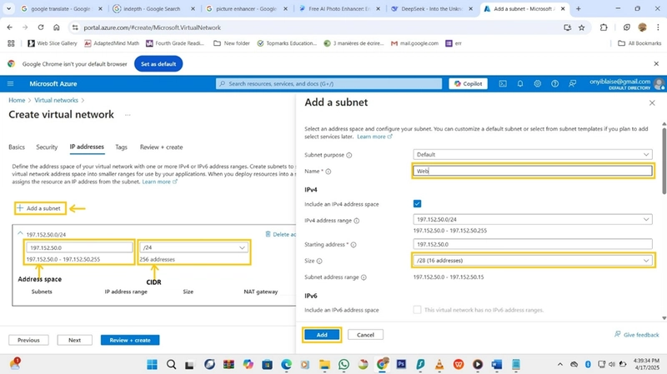
Task: Toggle Include an IPv4 address space checkbox
Action: 418,203
